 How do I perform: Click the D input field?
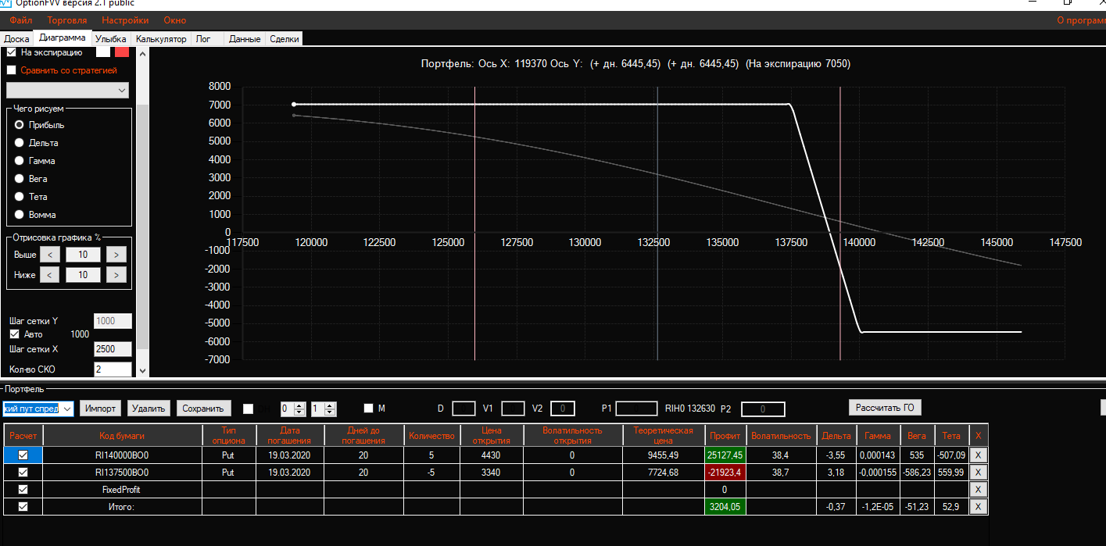click(x=464, y=409)
